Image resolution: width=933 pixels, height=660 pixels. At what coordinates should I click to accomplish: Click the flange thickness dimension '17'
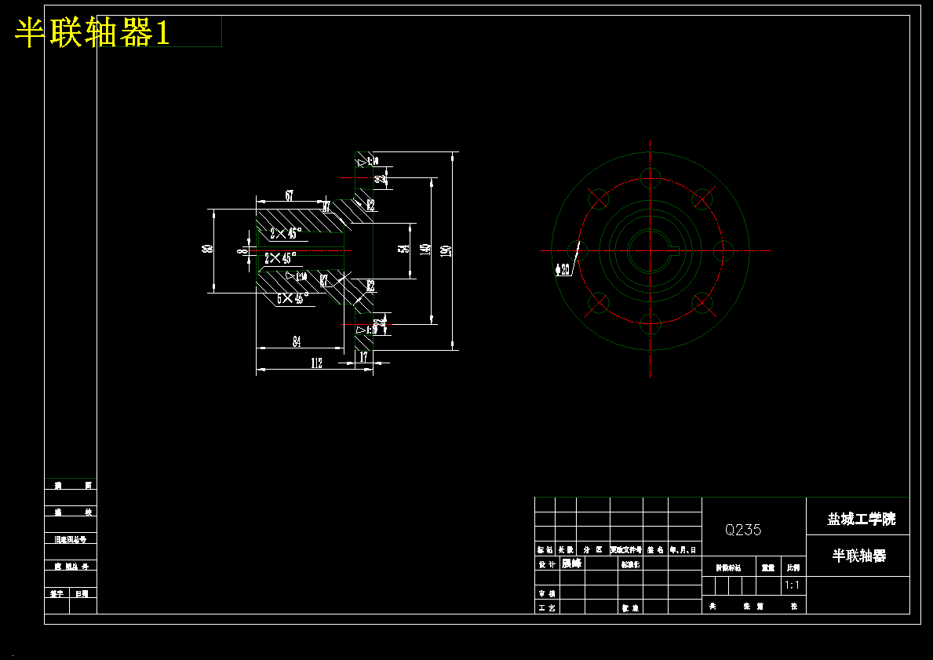tap(363, 356)
